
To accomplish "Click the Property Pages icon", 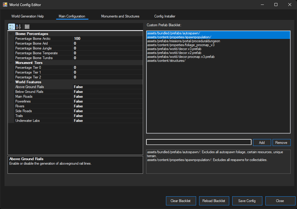I will click(27, 27).
